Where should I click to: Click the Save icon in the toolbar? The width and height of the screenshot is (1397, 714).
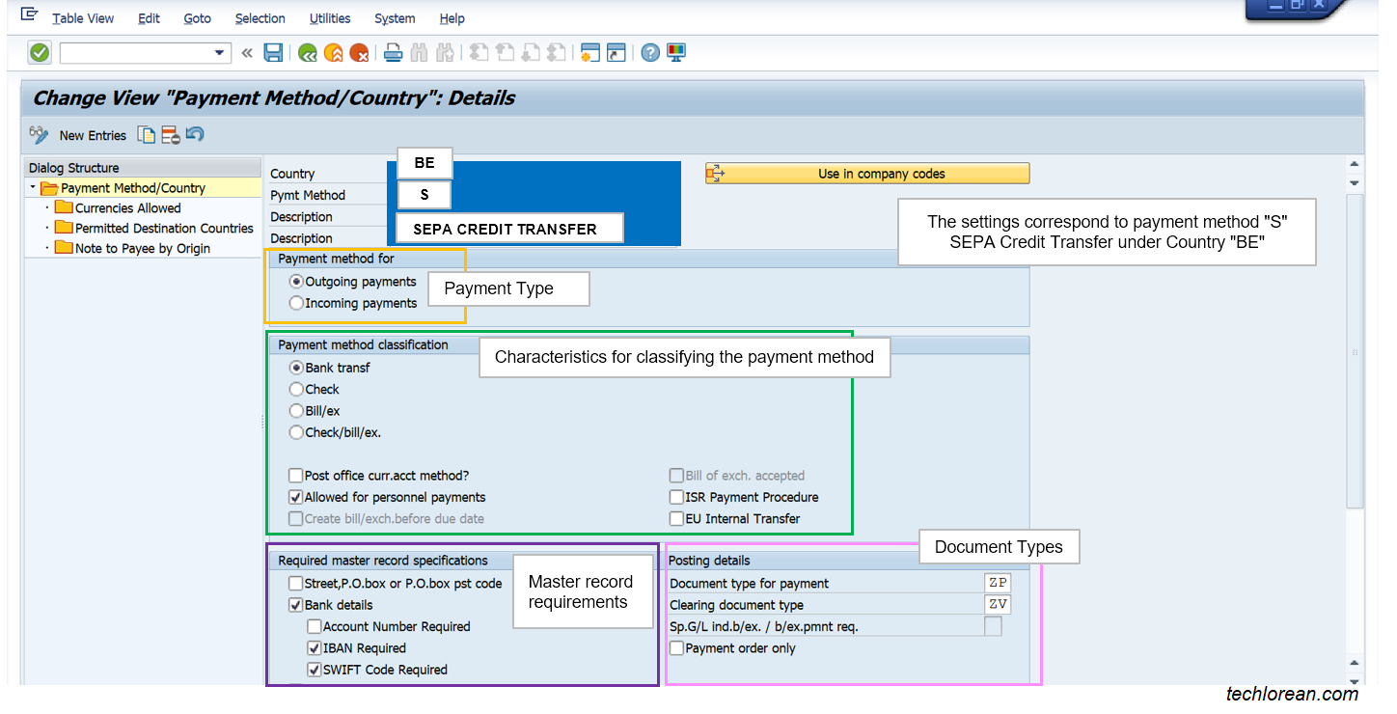pos(273,52)
